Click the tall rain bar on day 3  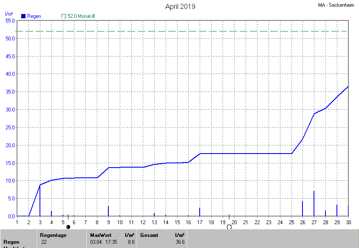(x=40, y=201)
